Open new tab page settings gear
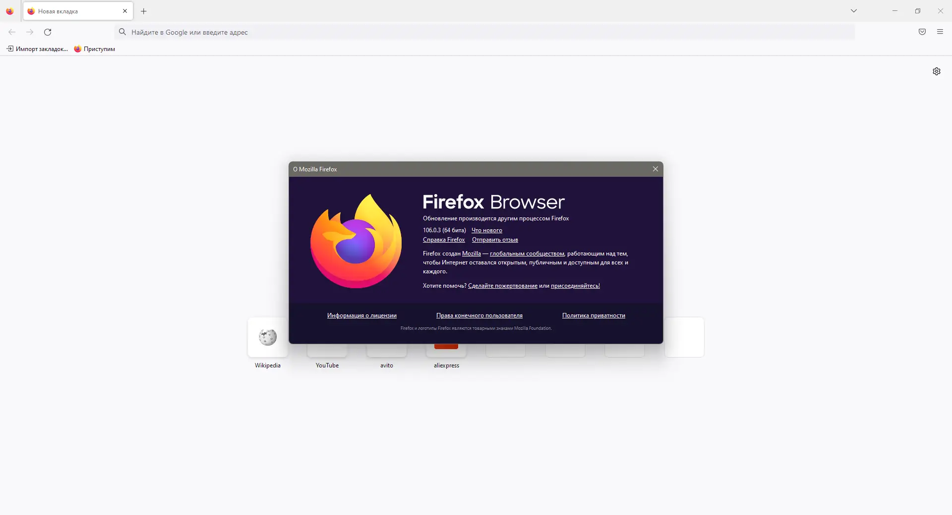Image resolution: width=952 pixels, height=515 pixels. pos(937,71)
